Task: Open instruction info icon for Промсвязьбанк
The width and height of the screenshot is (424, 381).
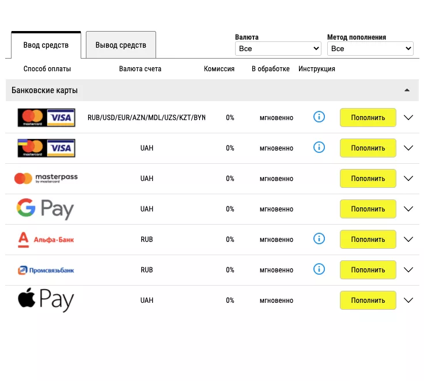Action: tap(319, 269)
